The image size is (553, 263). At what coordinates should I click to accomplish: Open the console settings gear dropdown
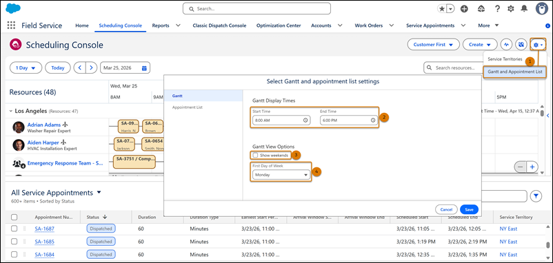[x=538, y=45]
